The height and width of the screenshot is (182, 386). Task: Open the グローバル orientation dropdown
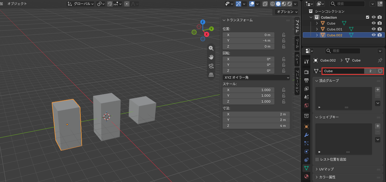pyautogui.click(x=80, y=4)
